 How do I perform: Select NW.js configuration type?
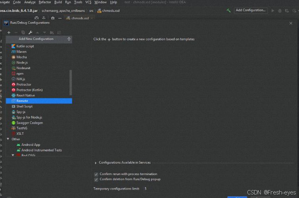click(39, 79)
